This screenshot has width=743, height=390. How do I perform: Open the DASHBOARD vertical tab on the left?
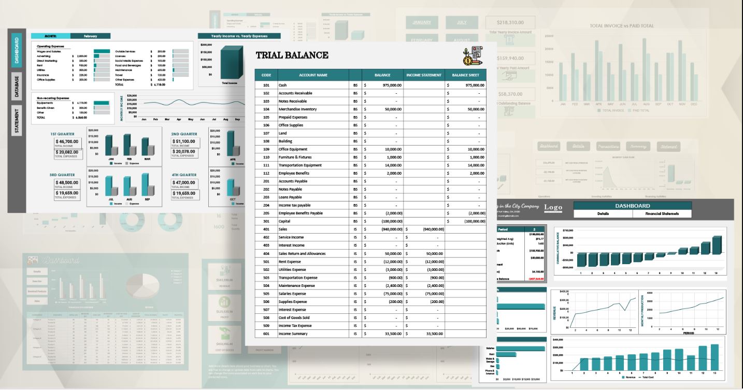(x=17, y=51)
